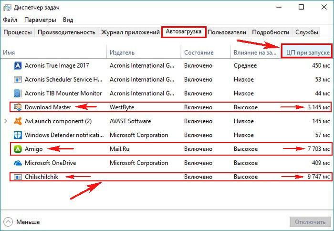This screenshot has height=231, width=334.
Task: Click the 409 мс CPU value
Action: click(x=321, y=163)
